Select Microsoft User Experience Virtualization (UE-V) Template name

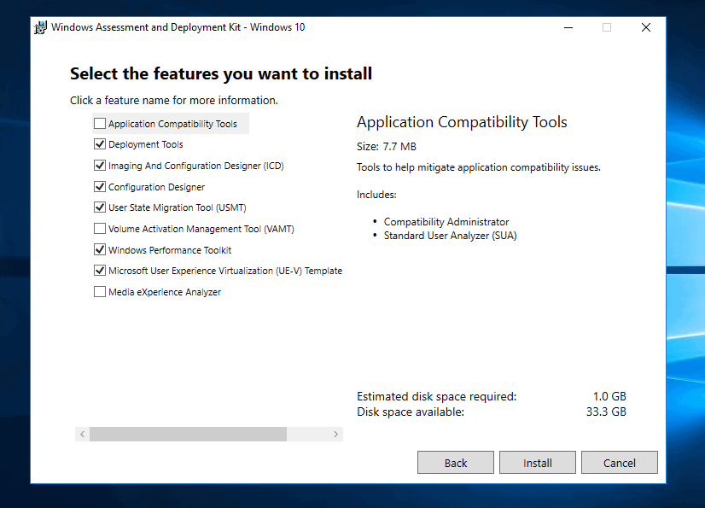(225, 271)
